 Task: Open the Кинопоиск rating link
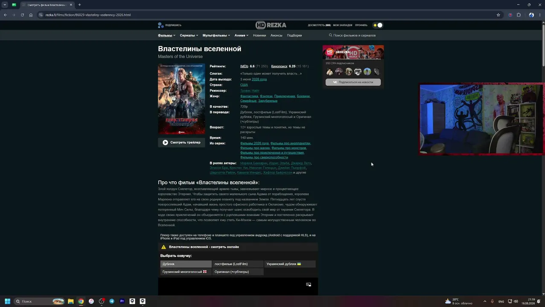[x=279, y=67]
